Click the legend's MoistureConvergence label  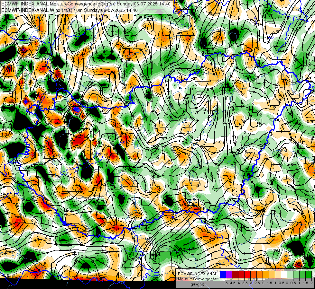click(197, 279)
